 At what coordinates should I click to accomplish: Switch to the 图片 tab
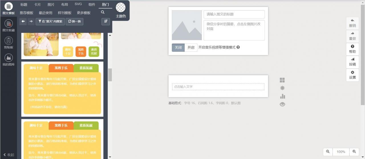pyautogui.click(x=51, y=5)
